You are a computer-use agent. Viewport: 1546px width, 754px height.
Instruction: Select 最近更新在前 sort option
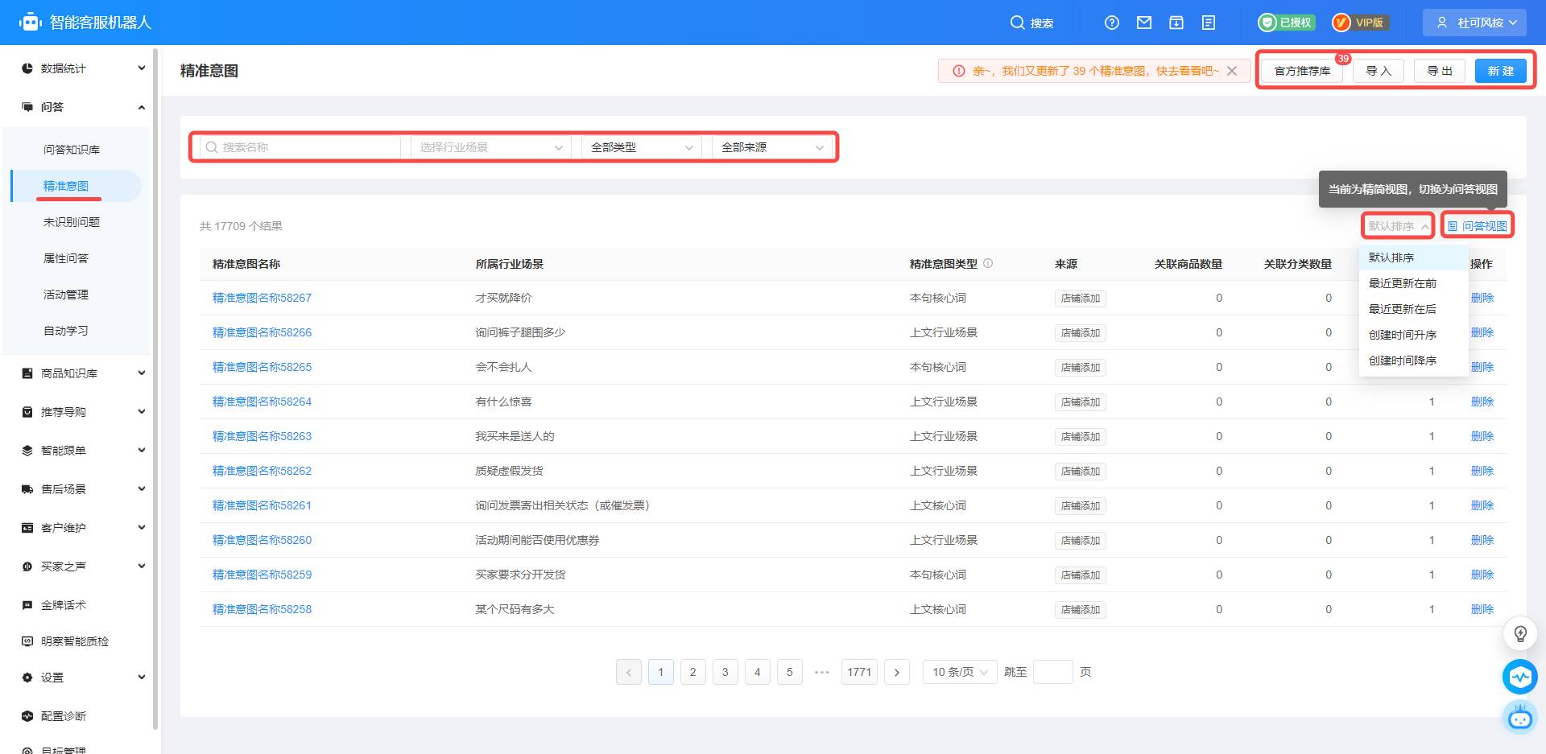coord(1413,283)
